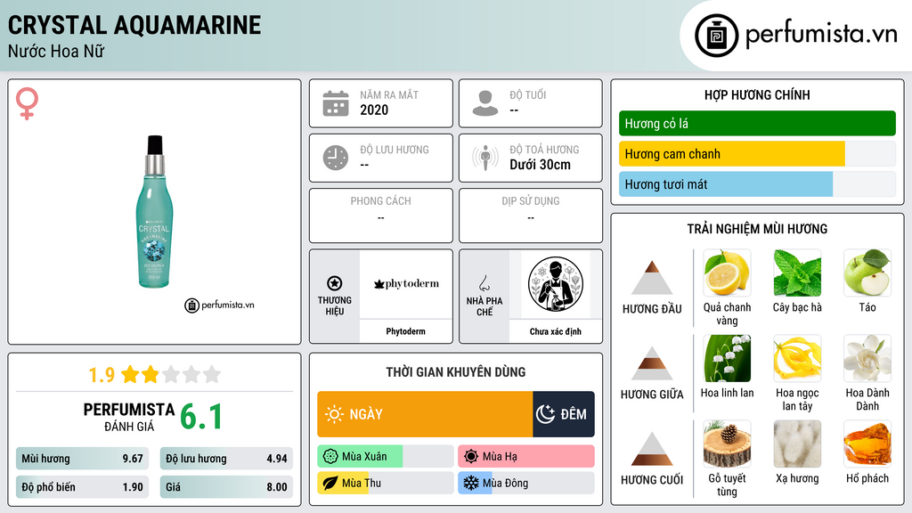Click the Dưới 30cm sillage value

click(x=541, y=165)
